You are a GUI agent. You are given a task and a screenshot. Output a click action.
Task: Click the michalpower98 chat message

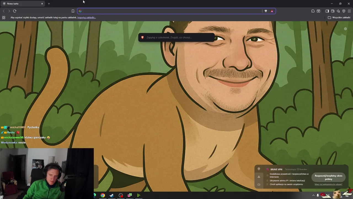(x=25, y=137)
